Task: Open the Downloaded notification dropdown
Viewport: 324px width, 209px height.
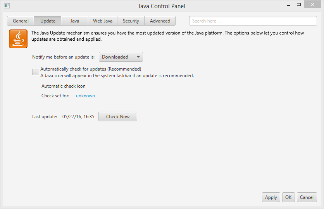Action: [121, 57]
